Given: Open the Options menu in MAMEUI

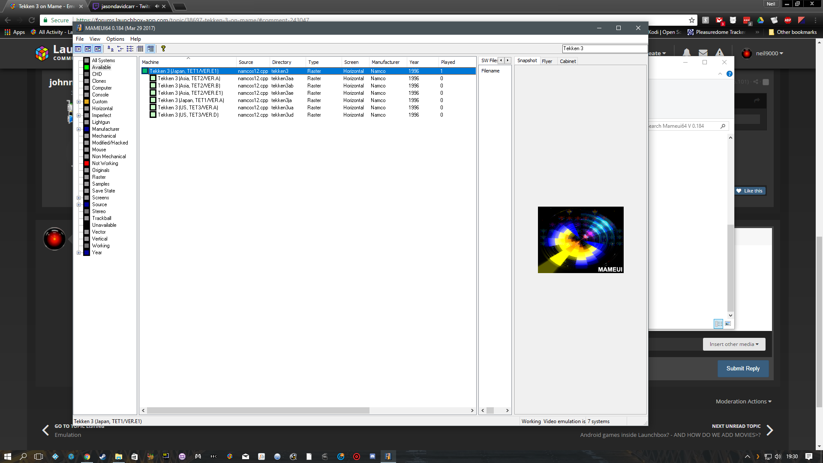Looking at the screenshot, I should coord(115,39).
